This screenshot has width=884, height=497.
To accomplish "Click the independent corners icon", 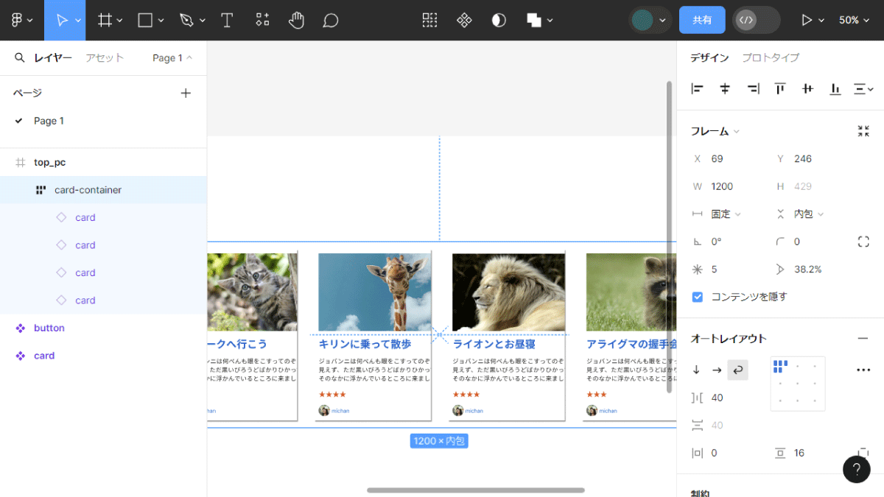I will 863,242.
